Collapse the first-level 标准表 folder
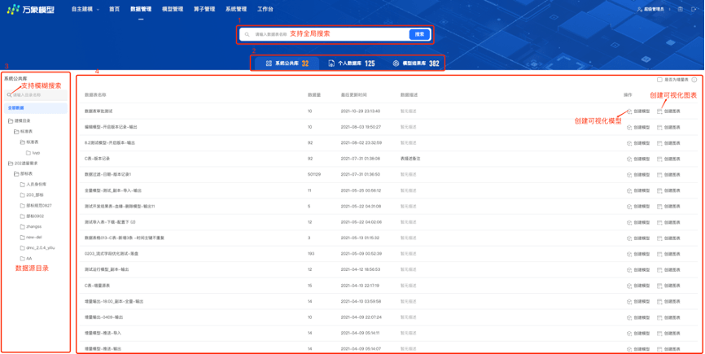The height and width of the screenshot is (354, 705). (23, 132)
